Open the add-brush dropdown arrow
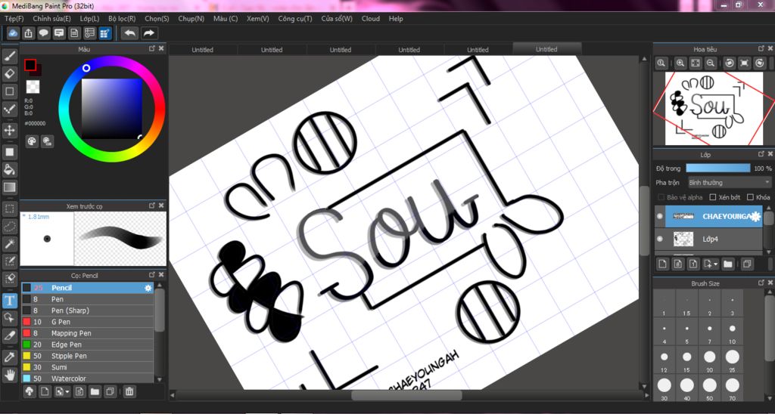 67,392
